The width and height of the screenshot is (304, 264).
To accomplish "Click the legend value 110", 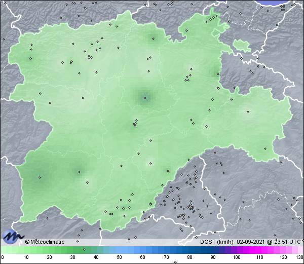I will pyautogui.click(x=260, y=257).
